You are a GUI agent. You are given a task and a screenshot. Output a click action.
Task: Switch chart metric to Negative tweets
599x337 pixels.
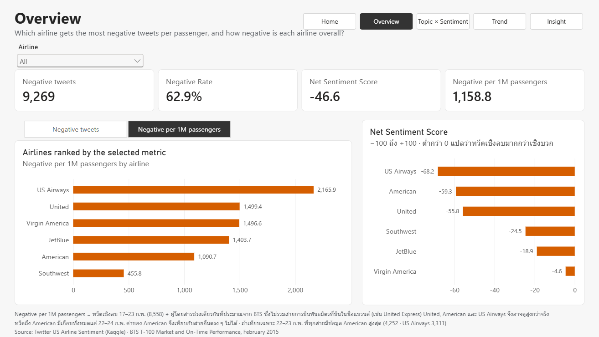click(x=76, y=129)
